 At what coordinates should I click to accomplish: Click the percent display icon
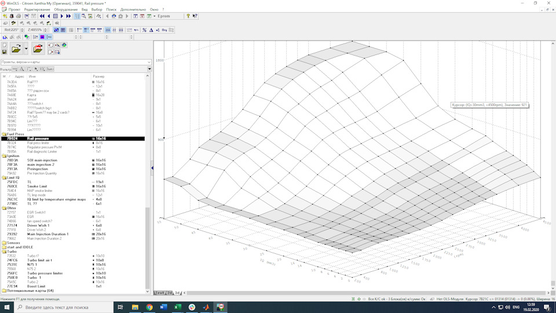pos(144,30)
